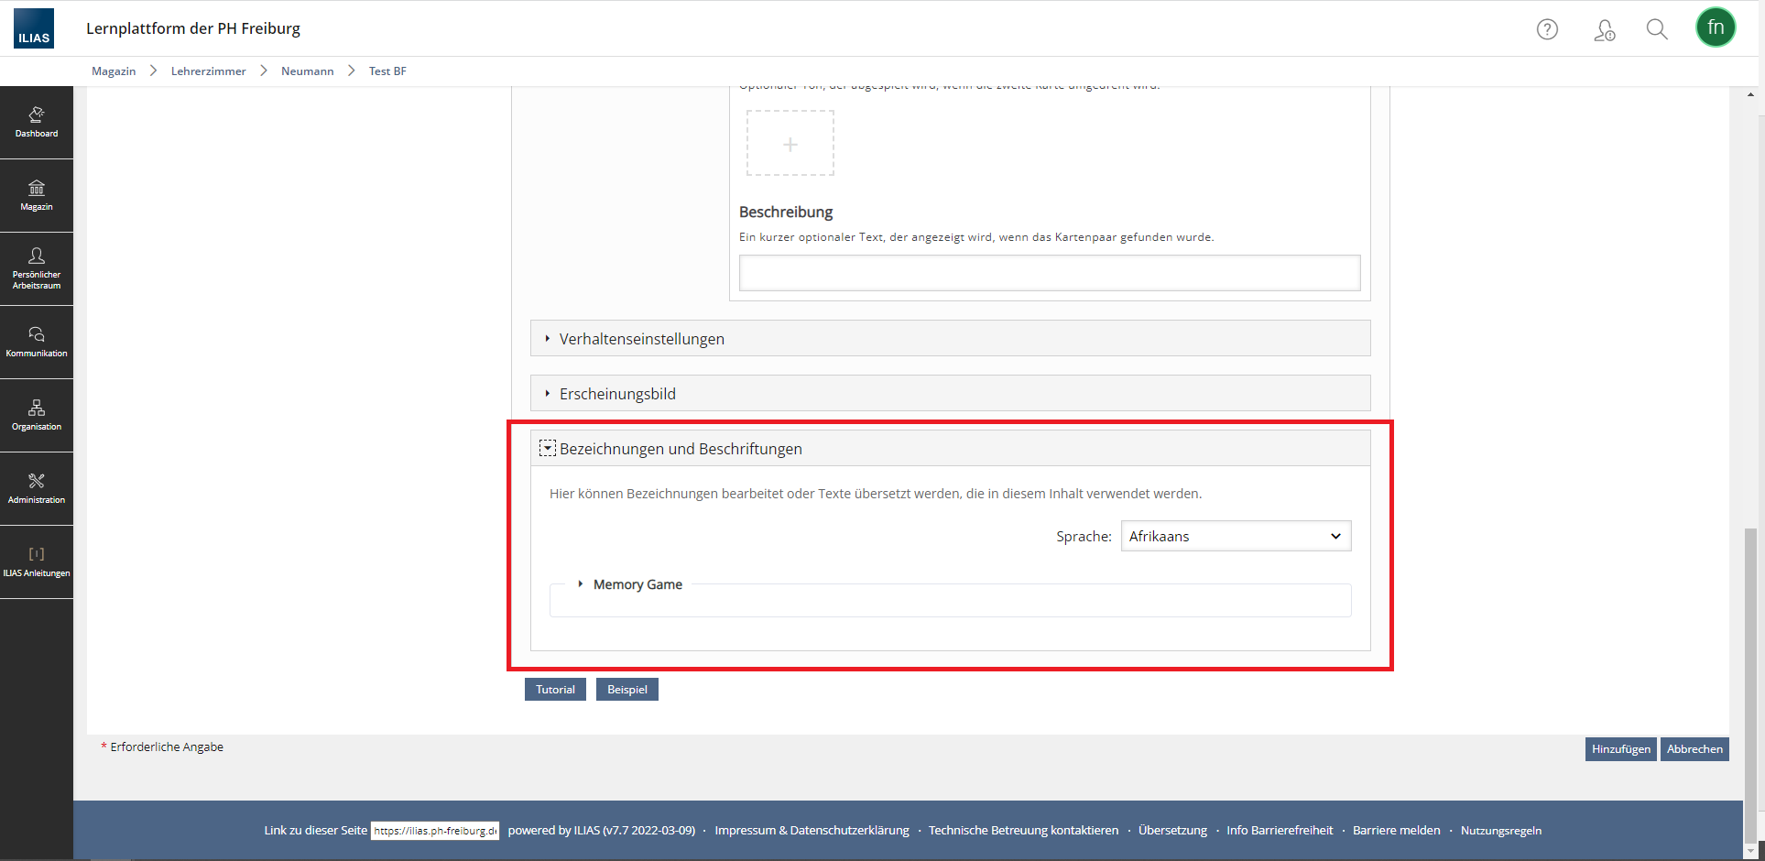The image size is (1765, 861).
Task: Click the help question mark icon
Action: [1547, 29]
